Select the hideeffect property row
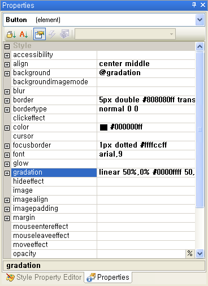This screenshot has height=286, width=208. point(103,181)
